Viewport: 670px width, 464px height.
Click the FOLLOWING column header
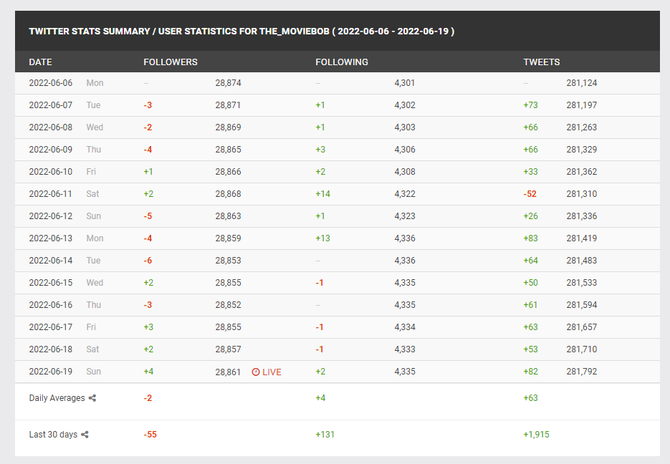click(x=342, y=62)
